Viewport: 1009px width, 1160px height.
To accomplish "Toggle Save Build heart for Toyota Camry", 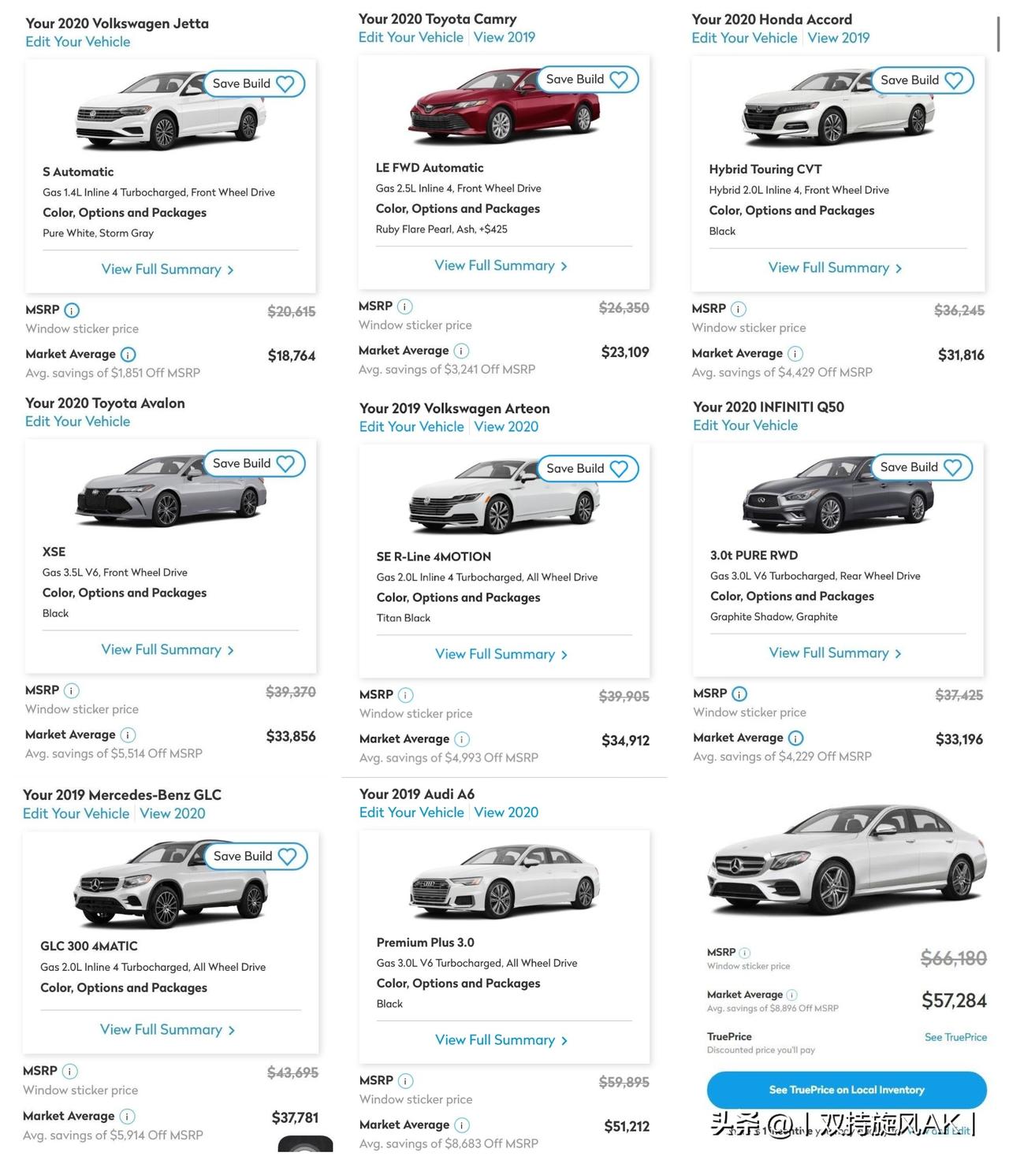I will coord(619,80).
